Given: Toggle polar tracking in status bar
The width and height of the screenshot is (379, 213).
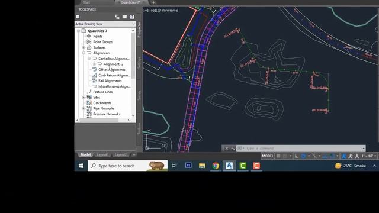Looking at the screenshot, I should point(304,156).
